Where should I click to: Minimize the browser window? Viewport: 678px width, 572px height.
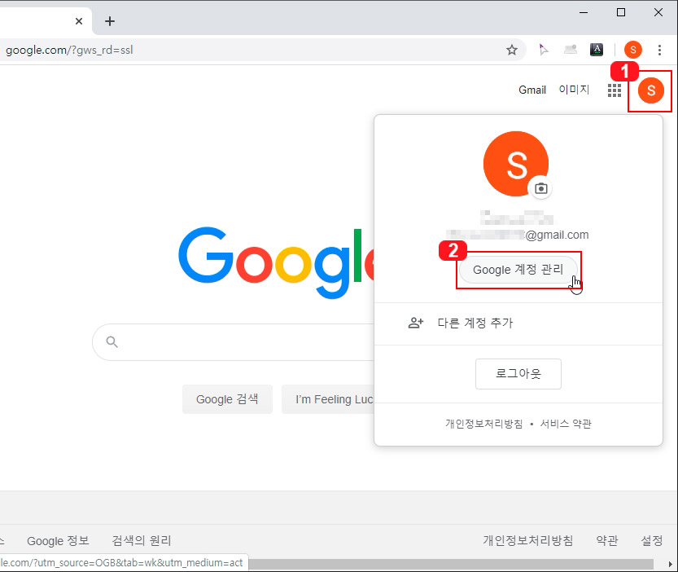point(584,12)
